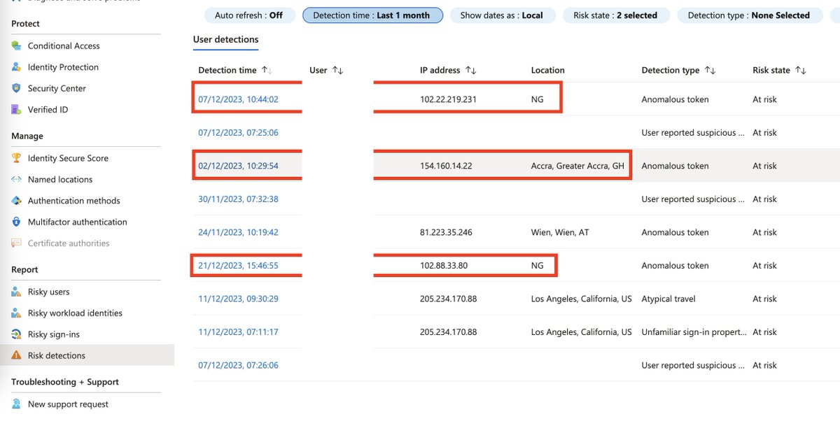Open detection 21/12/2023, 15:46:55

(x=238, y=266)
